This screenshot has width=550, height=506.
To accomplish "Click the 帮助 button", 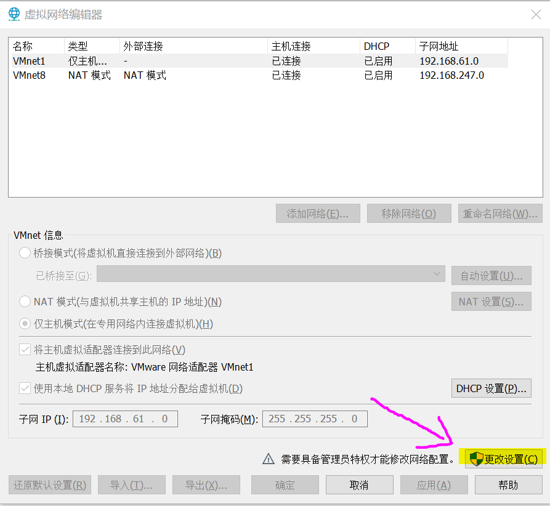I will tap(509, 485).
